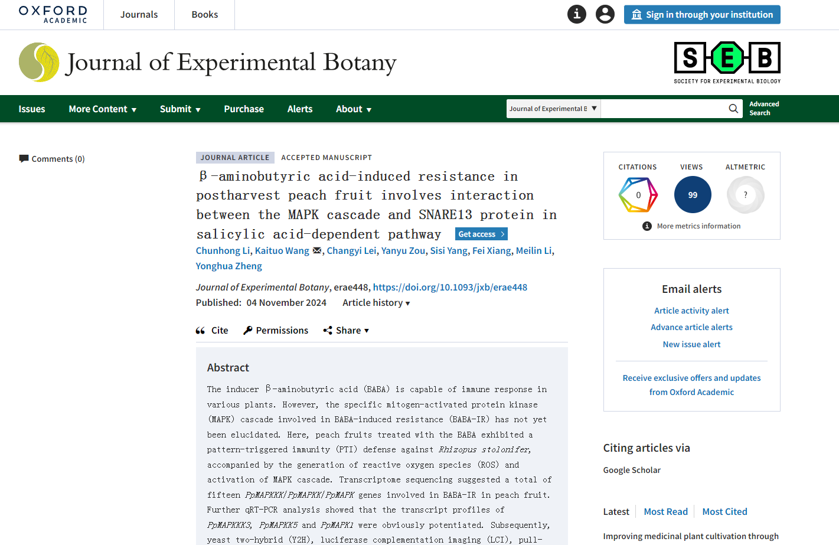Open the journal search scope dropdown
The image size is (839, 545).
click(553, 109)
